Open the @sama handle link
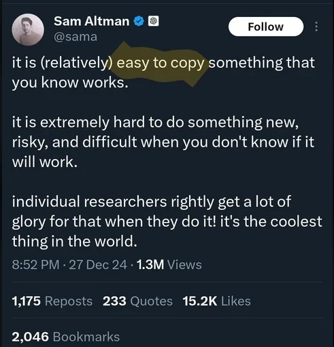Viewport: 334px width, 347px height. pos(76,37)
